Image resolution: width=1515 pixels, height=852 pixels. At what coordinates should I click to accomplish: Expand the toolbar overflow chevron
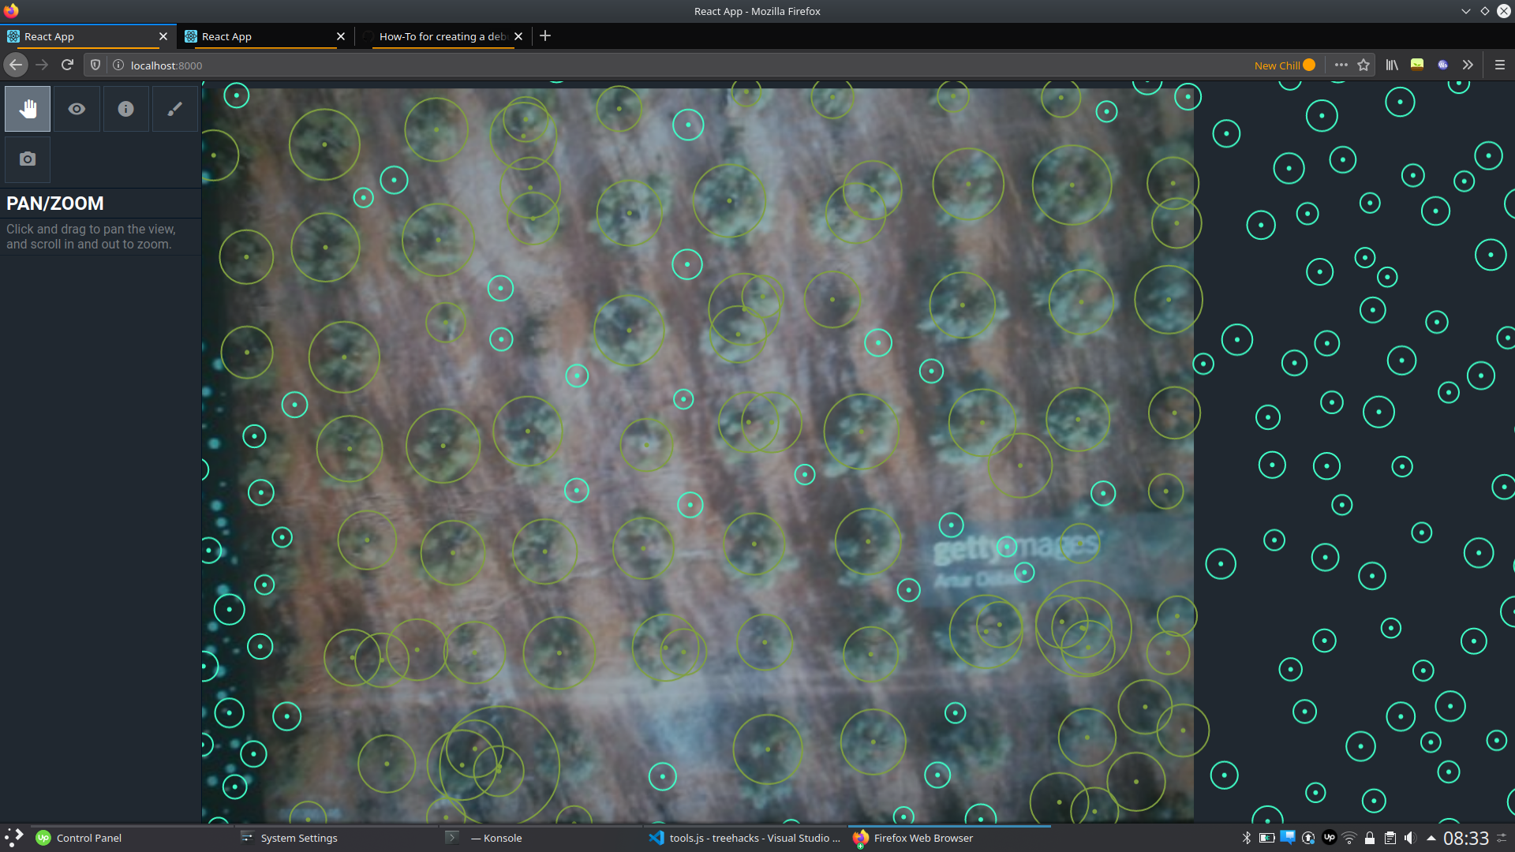pyautogui.click(x=1468, y=65)
